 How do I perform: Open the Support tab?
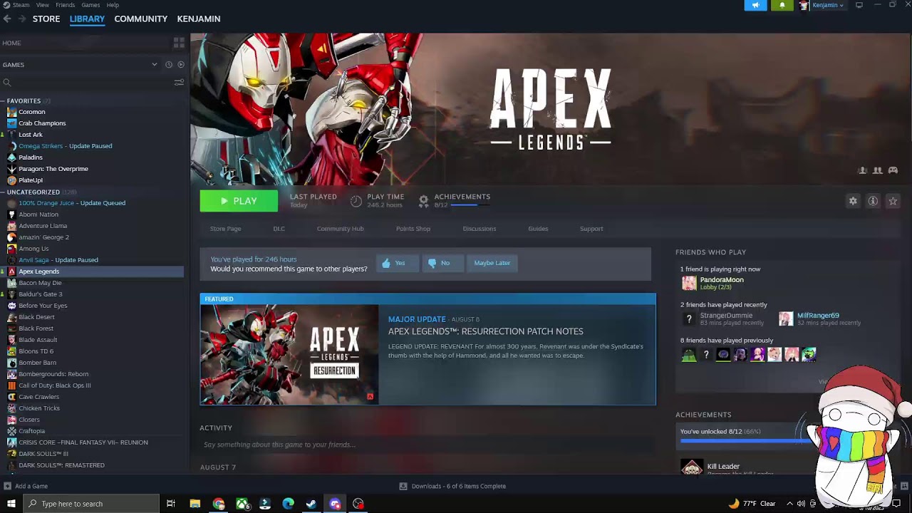pos(591,229)
